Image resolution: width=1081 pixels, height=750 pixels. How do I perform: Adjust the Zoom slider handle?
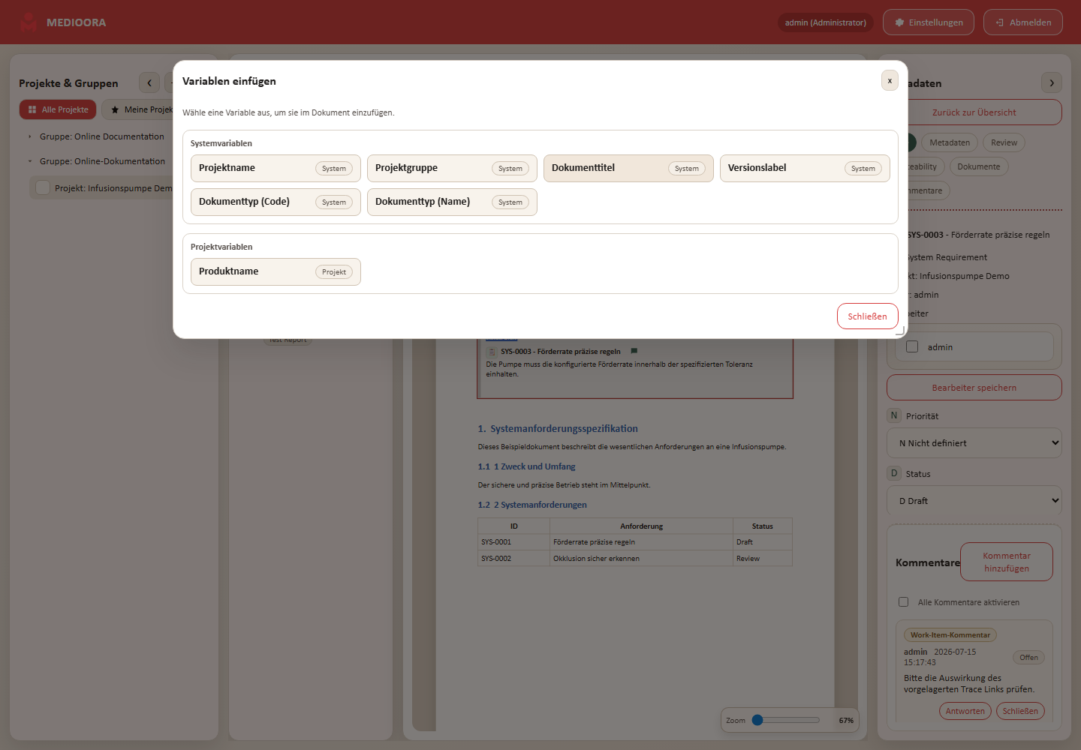click(x=757, y=720)
